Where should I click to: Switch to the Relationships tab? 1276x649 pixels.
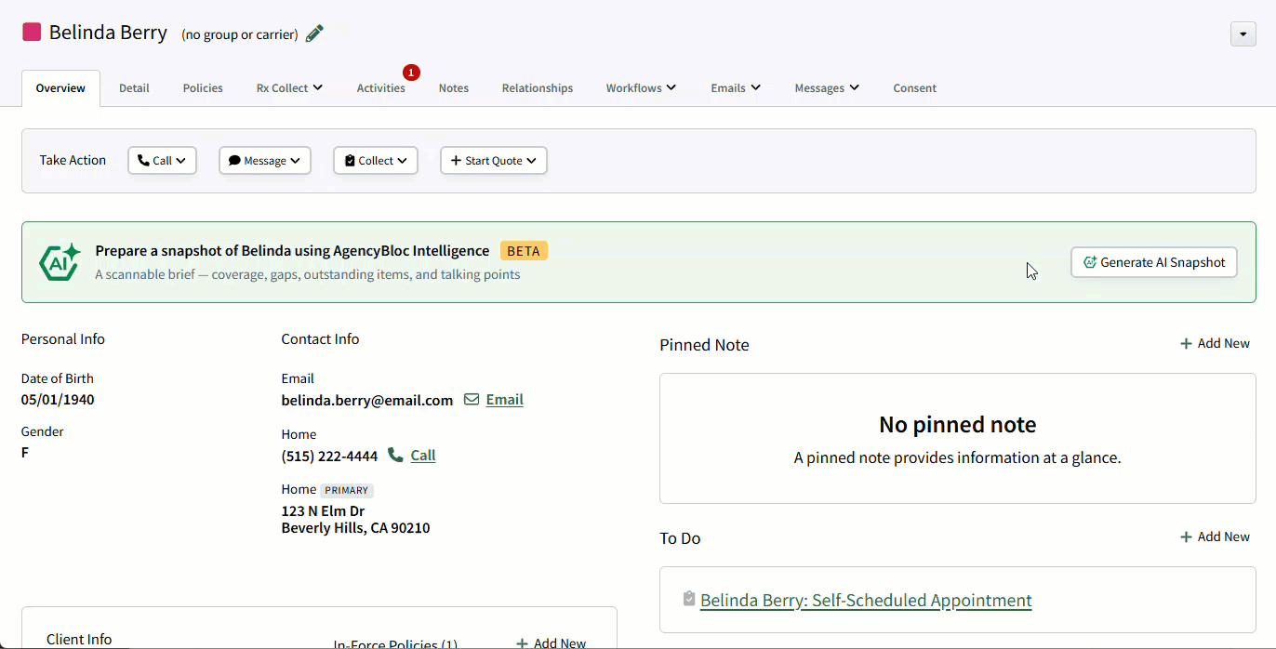coord(538,88)
